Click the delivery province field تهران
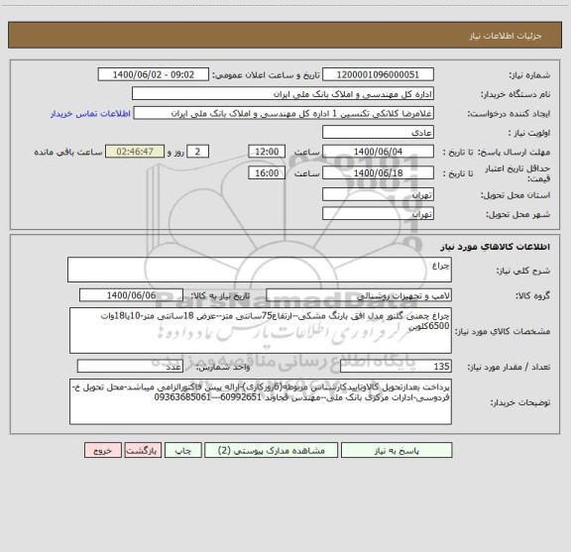Viewport: 571px width, 552px height. tap(378, 194)
